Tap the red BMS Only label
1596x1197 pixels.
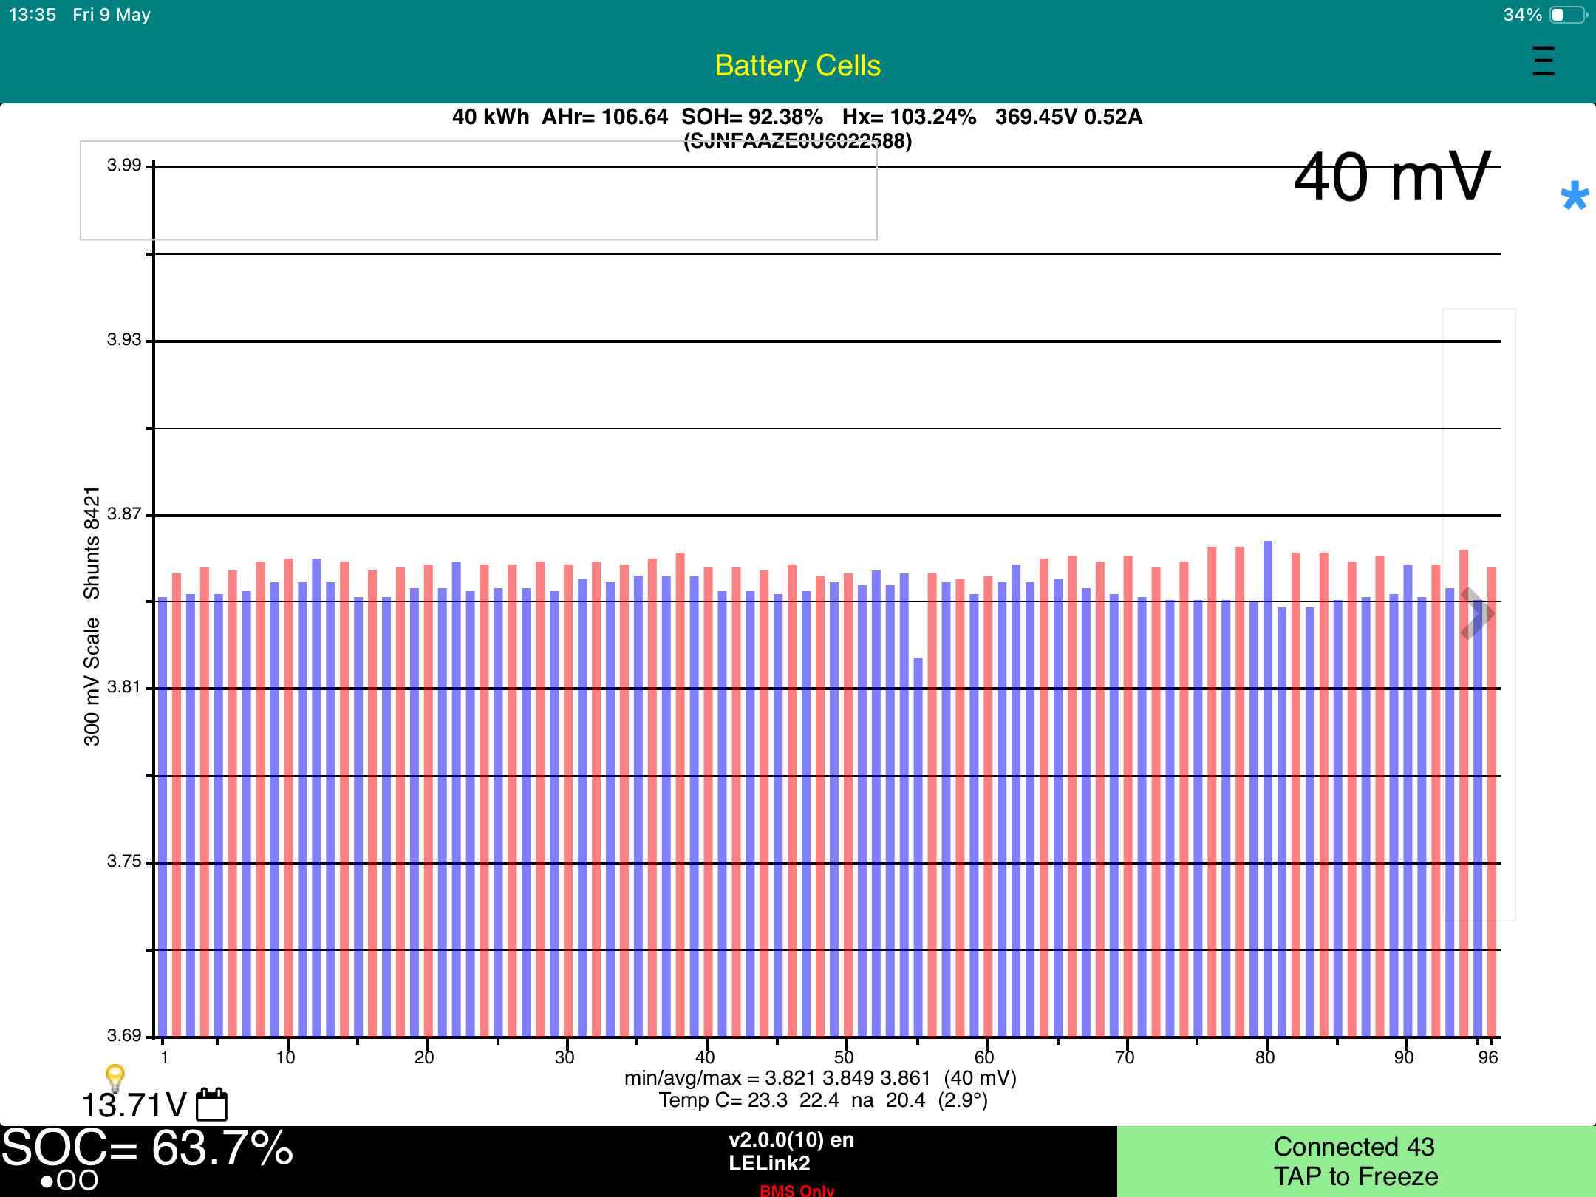[x=797, y=1190]
